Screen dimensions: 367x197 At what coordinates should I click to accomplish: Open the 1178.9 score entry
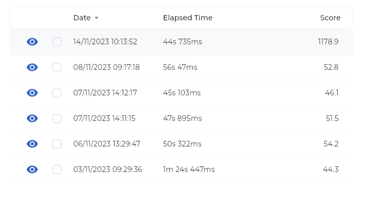pyautogui.click(x=328, y=42)
